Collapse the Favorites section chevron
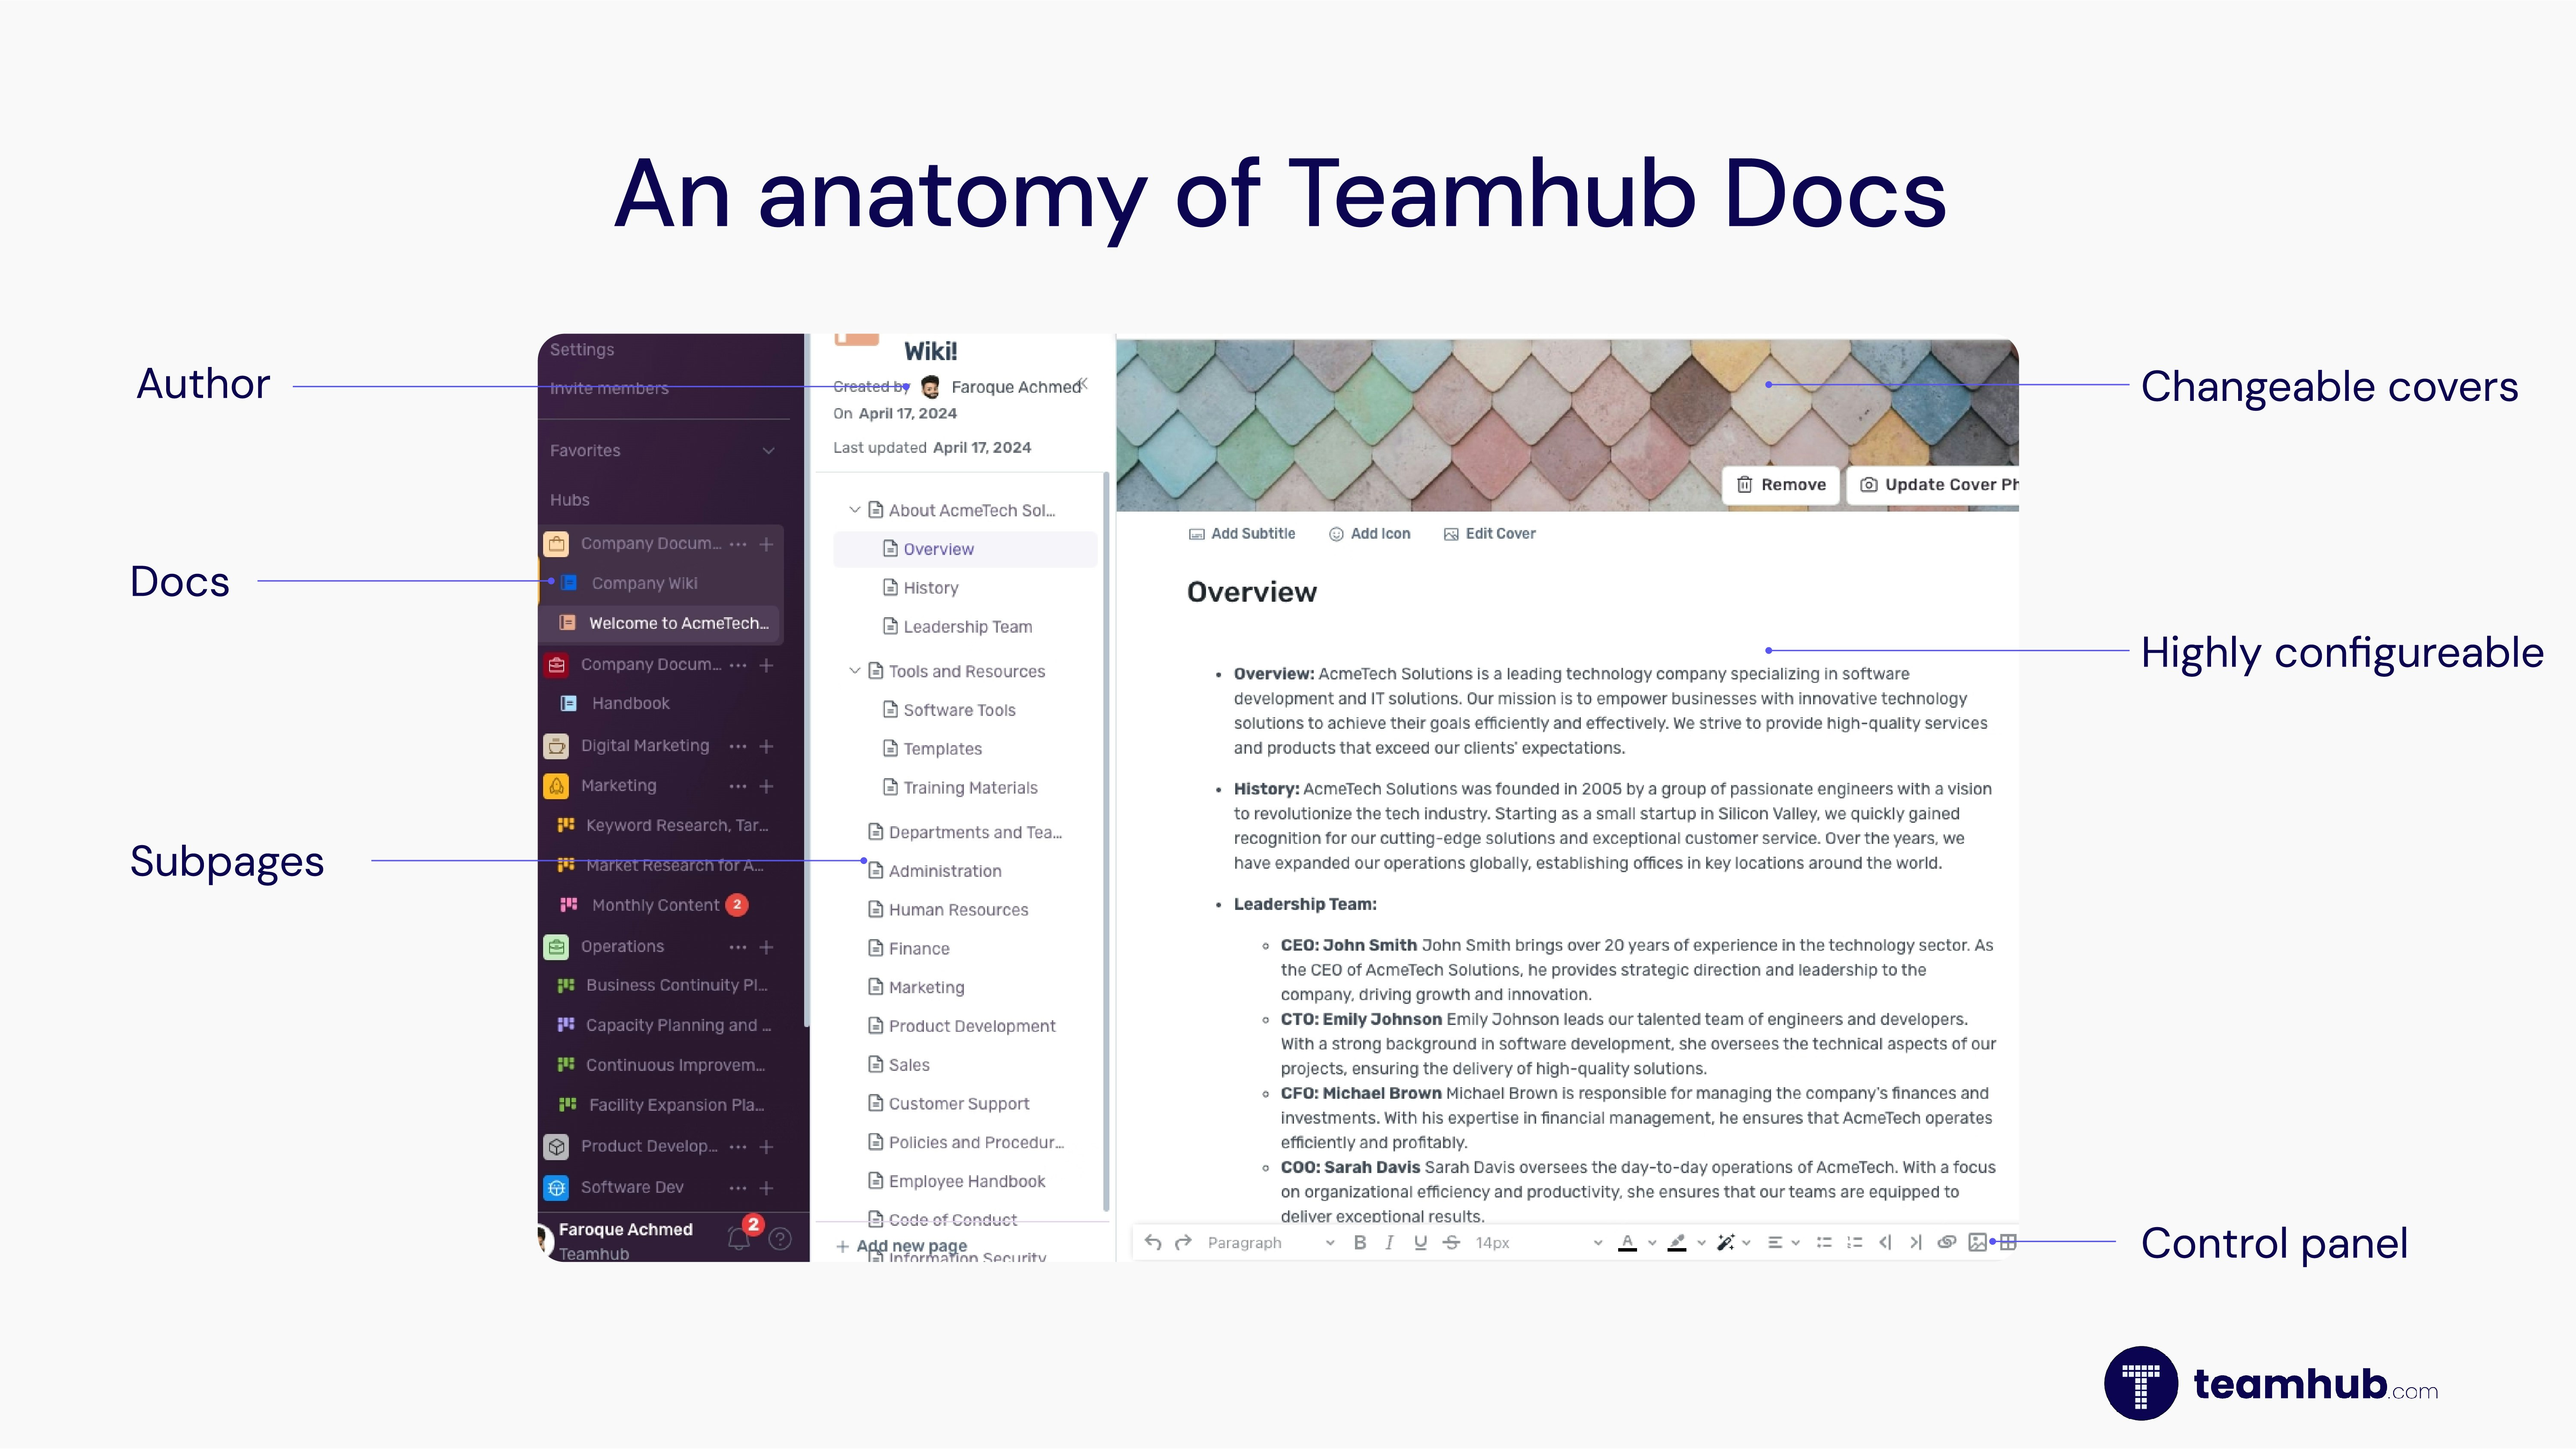Image resolution: width=2576 pixels, height=1449 pixels. 768,451
